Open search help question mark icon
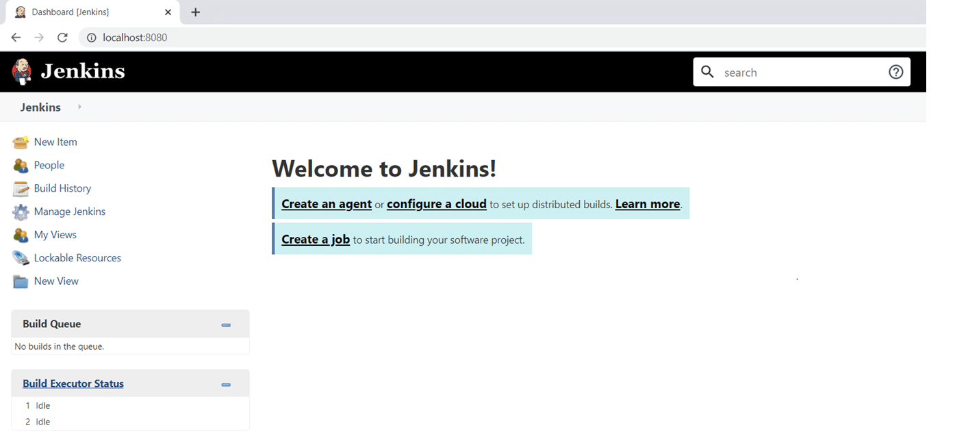 (895, 72)
